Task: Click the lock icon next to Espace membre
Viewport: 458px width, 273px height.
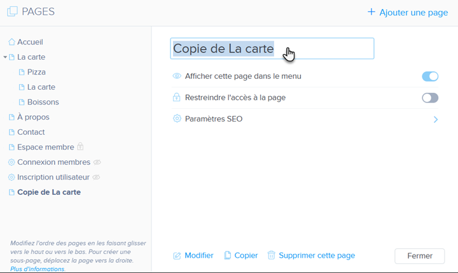Action: pyautogui.click(x=80, y=147)
